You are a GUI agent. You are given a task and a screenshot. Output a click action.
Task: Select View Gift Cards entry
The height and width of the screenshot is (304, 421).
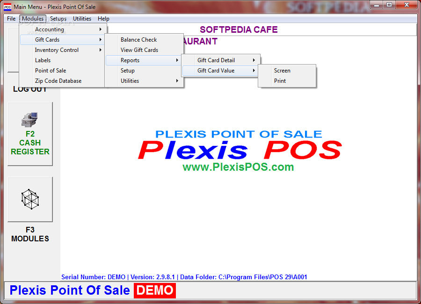(x=144, y=50)
